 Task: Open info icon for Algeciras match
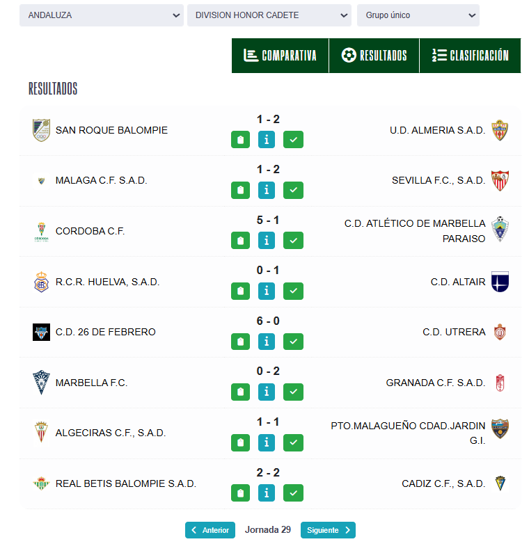(267, 442)
